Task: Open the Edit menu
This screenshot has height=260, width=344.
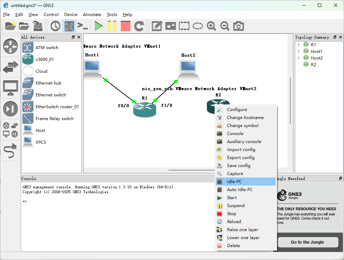Action: [19, 15]
